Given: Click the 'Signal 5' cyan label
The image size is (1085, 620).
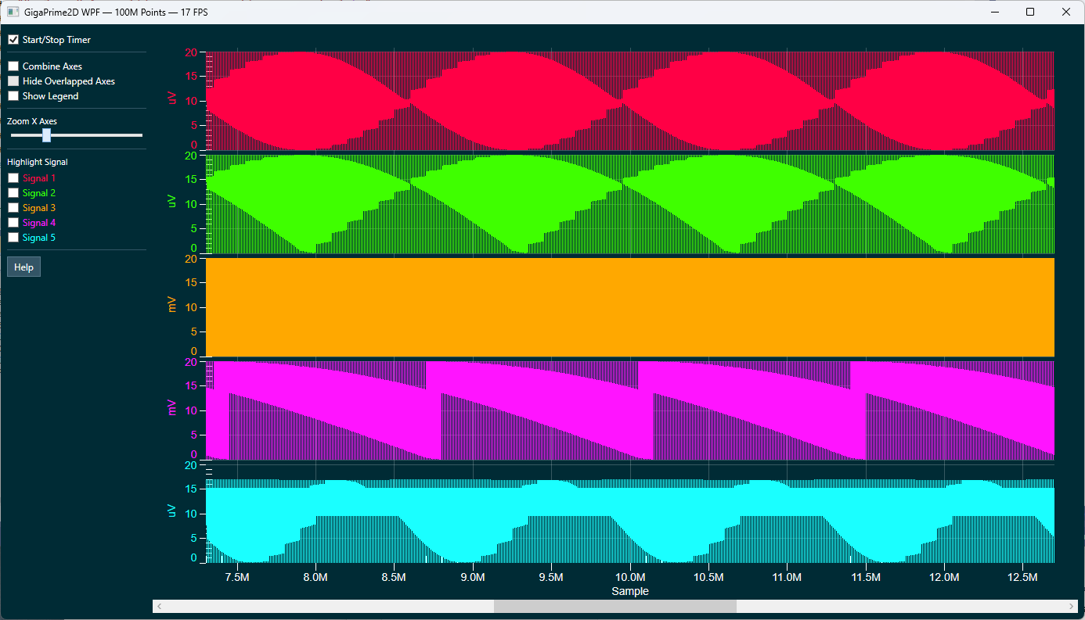Looking at the screenshot, I should pyautogui.click(x=39, y=238).
